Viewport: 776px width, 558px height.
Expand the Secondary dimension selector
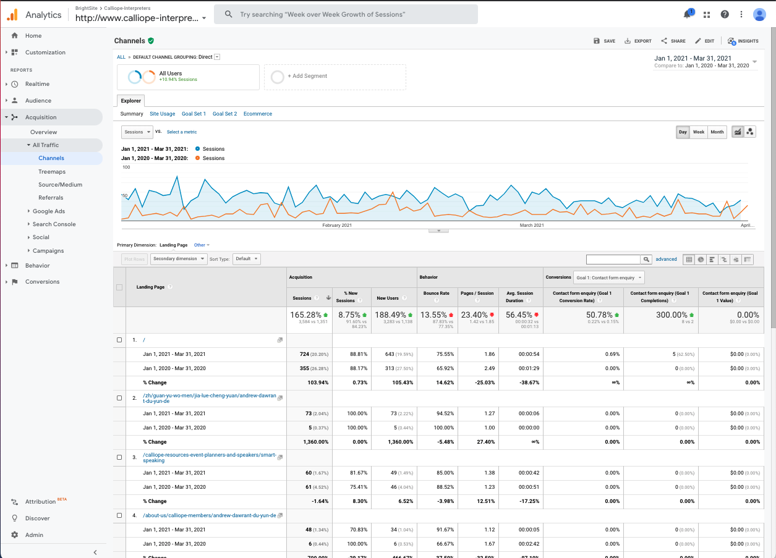(x=179, y=259)
